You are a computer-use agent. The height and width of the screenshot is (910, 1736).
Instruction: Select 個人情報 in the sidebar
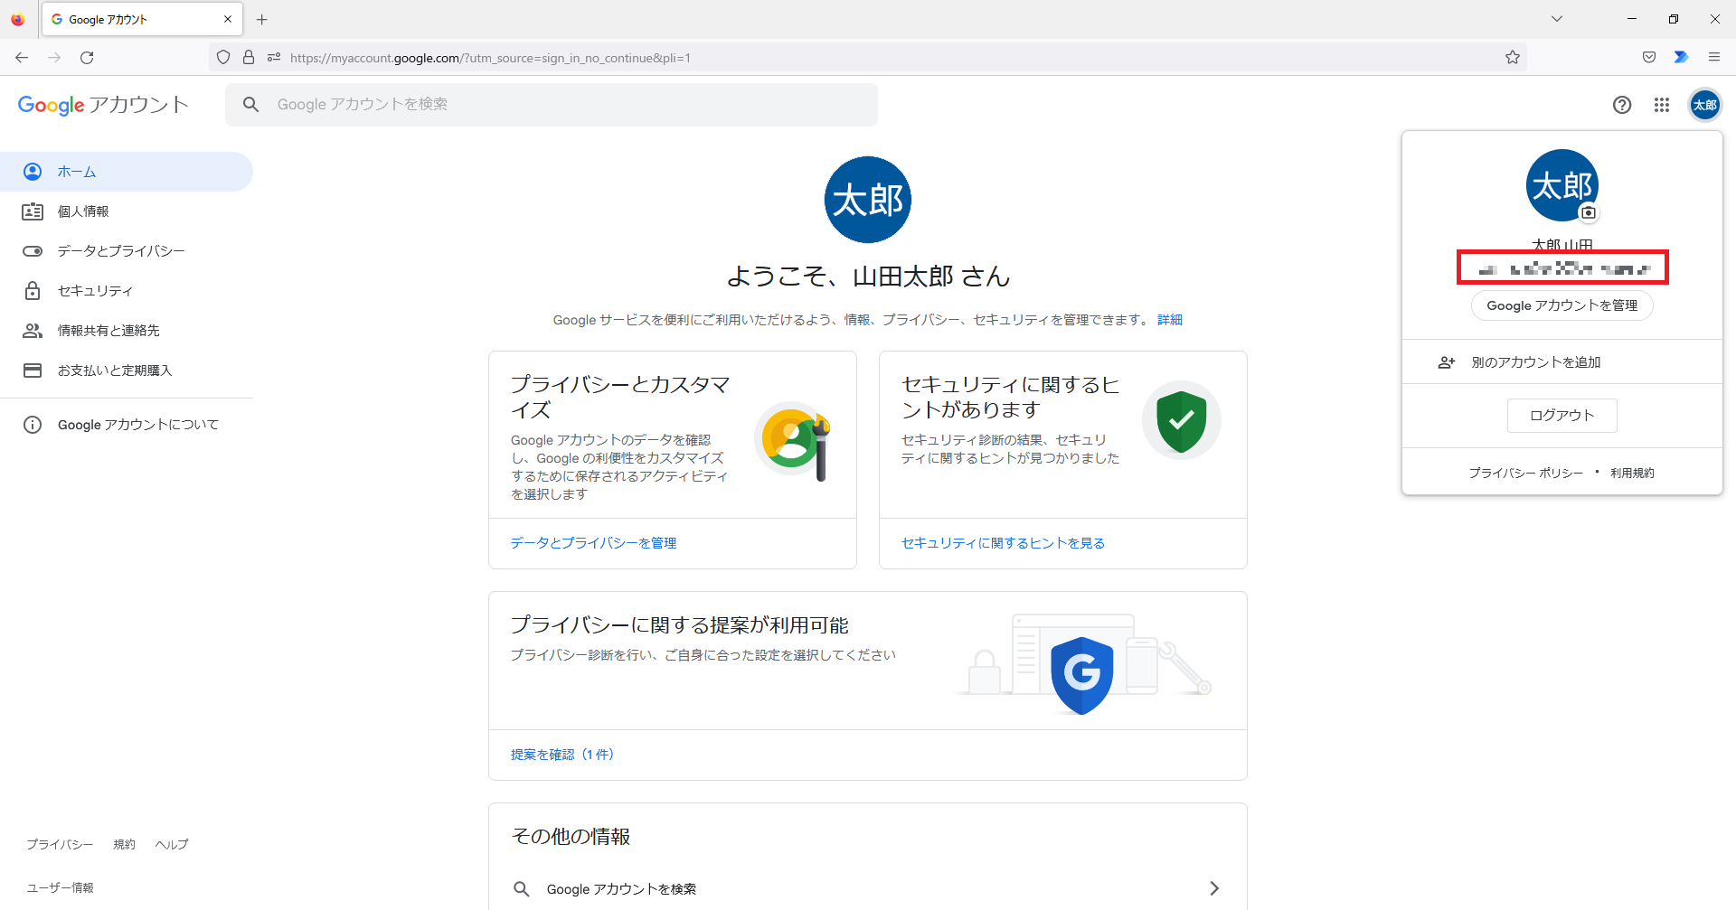(127, 211)
